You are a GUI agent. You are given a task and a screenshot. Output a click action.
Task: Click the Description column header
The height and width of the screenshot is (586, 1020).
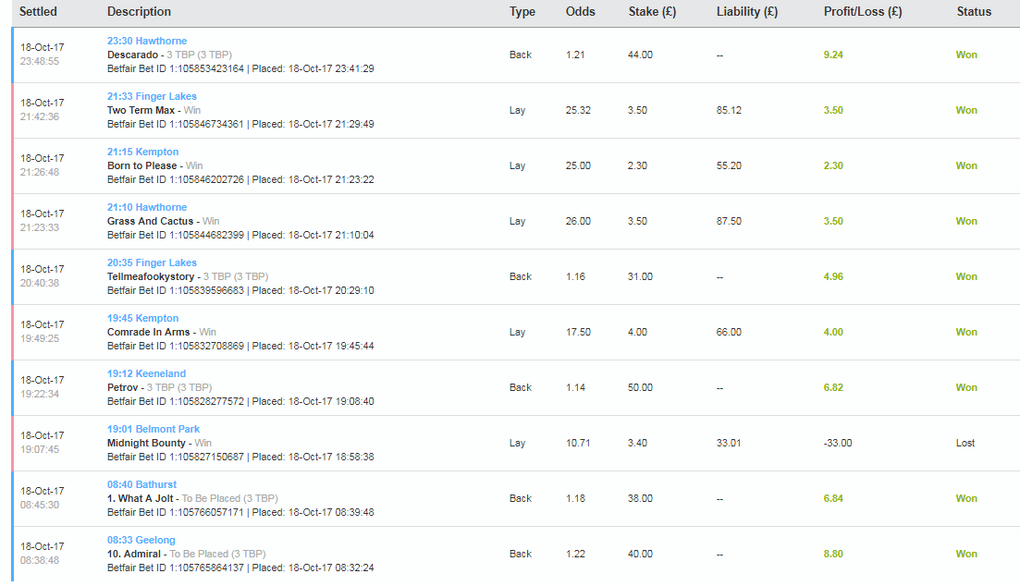(140, 12)
